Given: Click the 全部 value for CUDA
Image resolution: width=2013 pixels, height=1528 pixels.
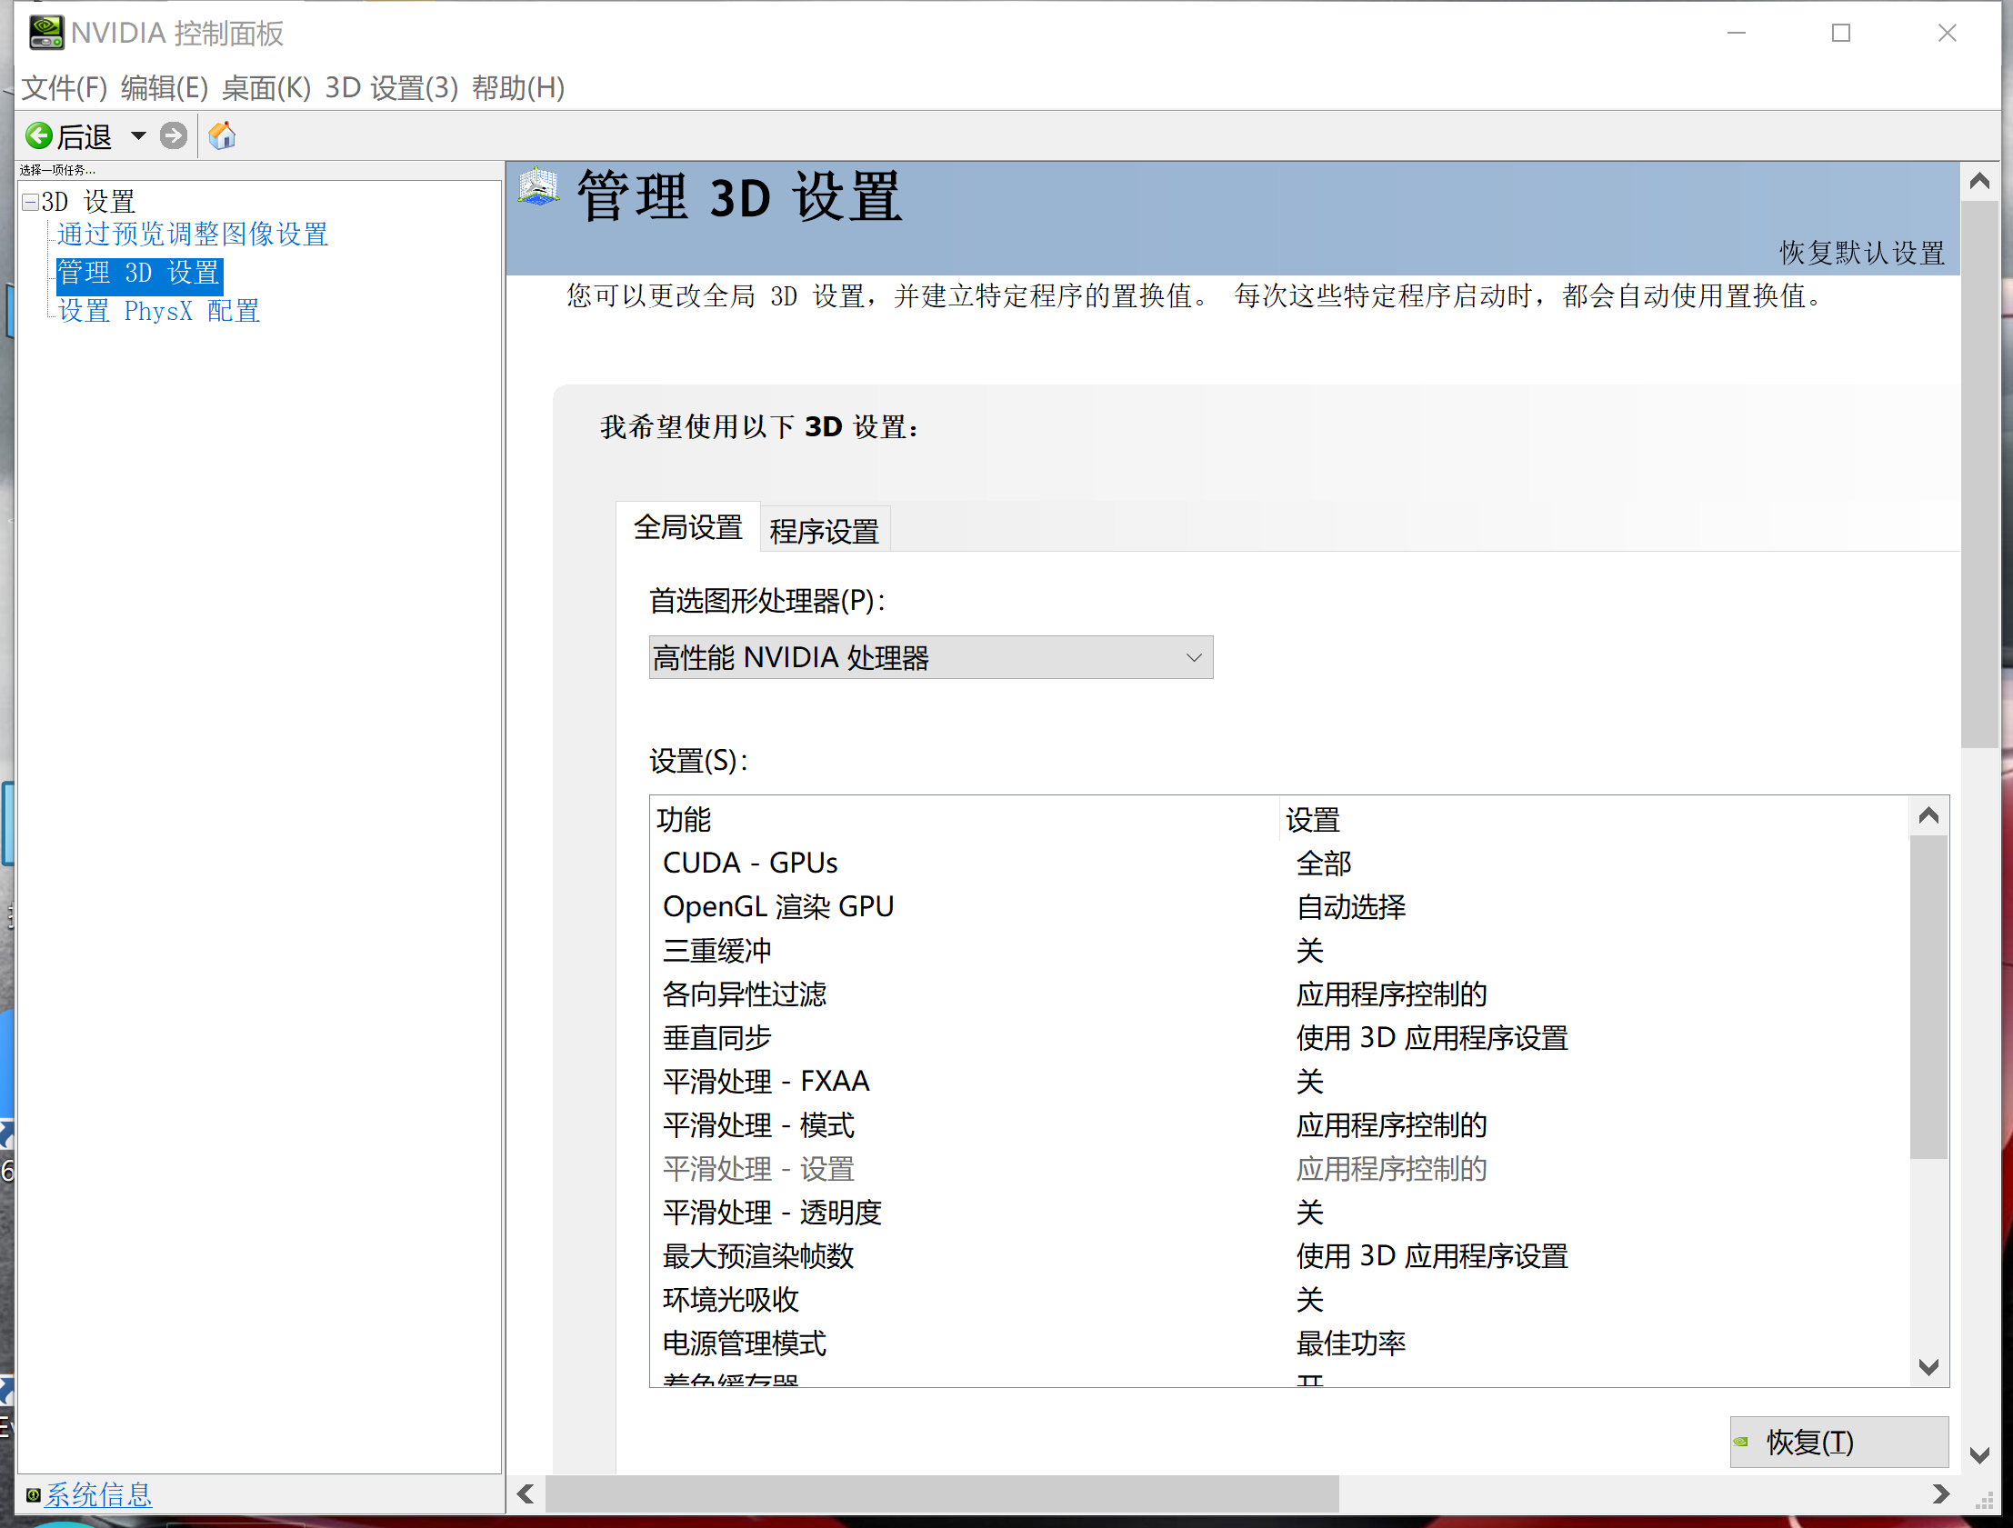Looking at the screenshot, I should (x=1324, y=863).
